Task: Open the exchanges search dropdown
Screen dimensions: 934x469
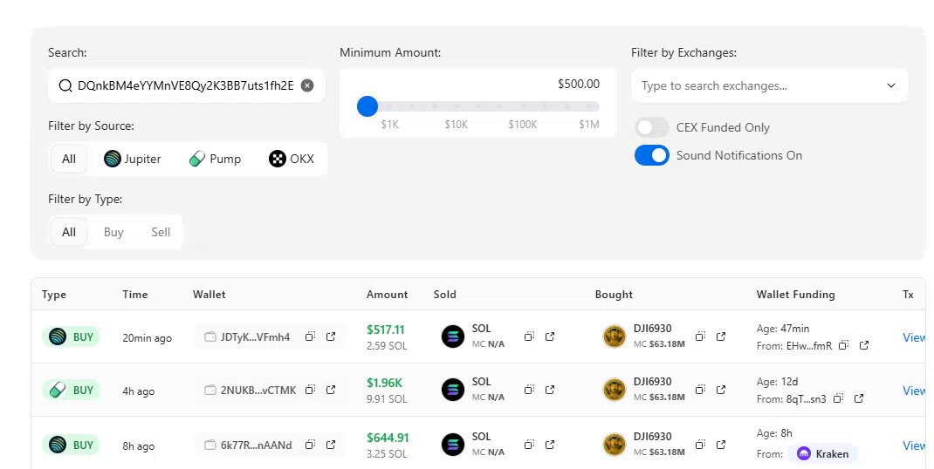Action: click(x=770, y=85)
